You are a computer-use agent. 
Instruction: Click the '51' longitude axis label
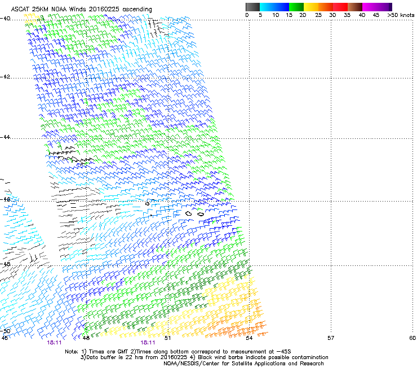point(167,338)
